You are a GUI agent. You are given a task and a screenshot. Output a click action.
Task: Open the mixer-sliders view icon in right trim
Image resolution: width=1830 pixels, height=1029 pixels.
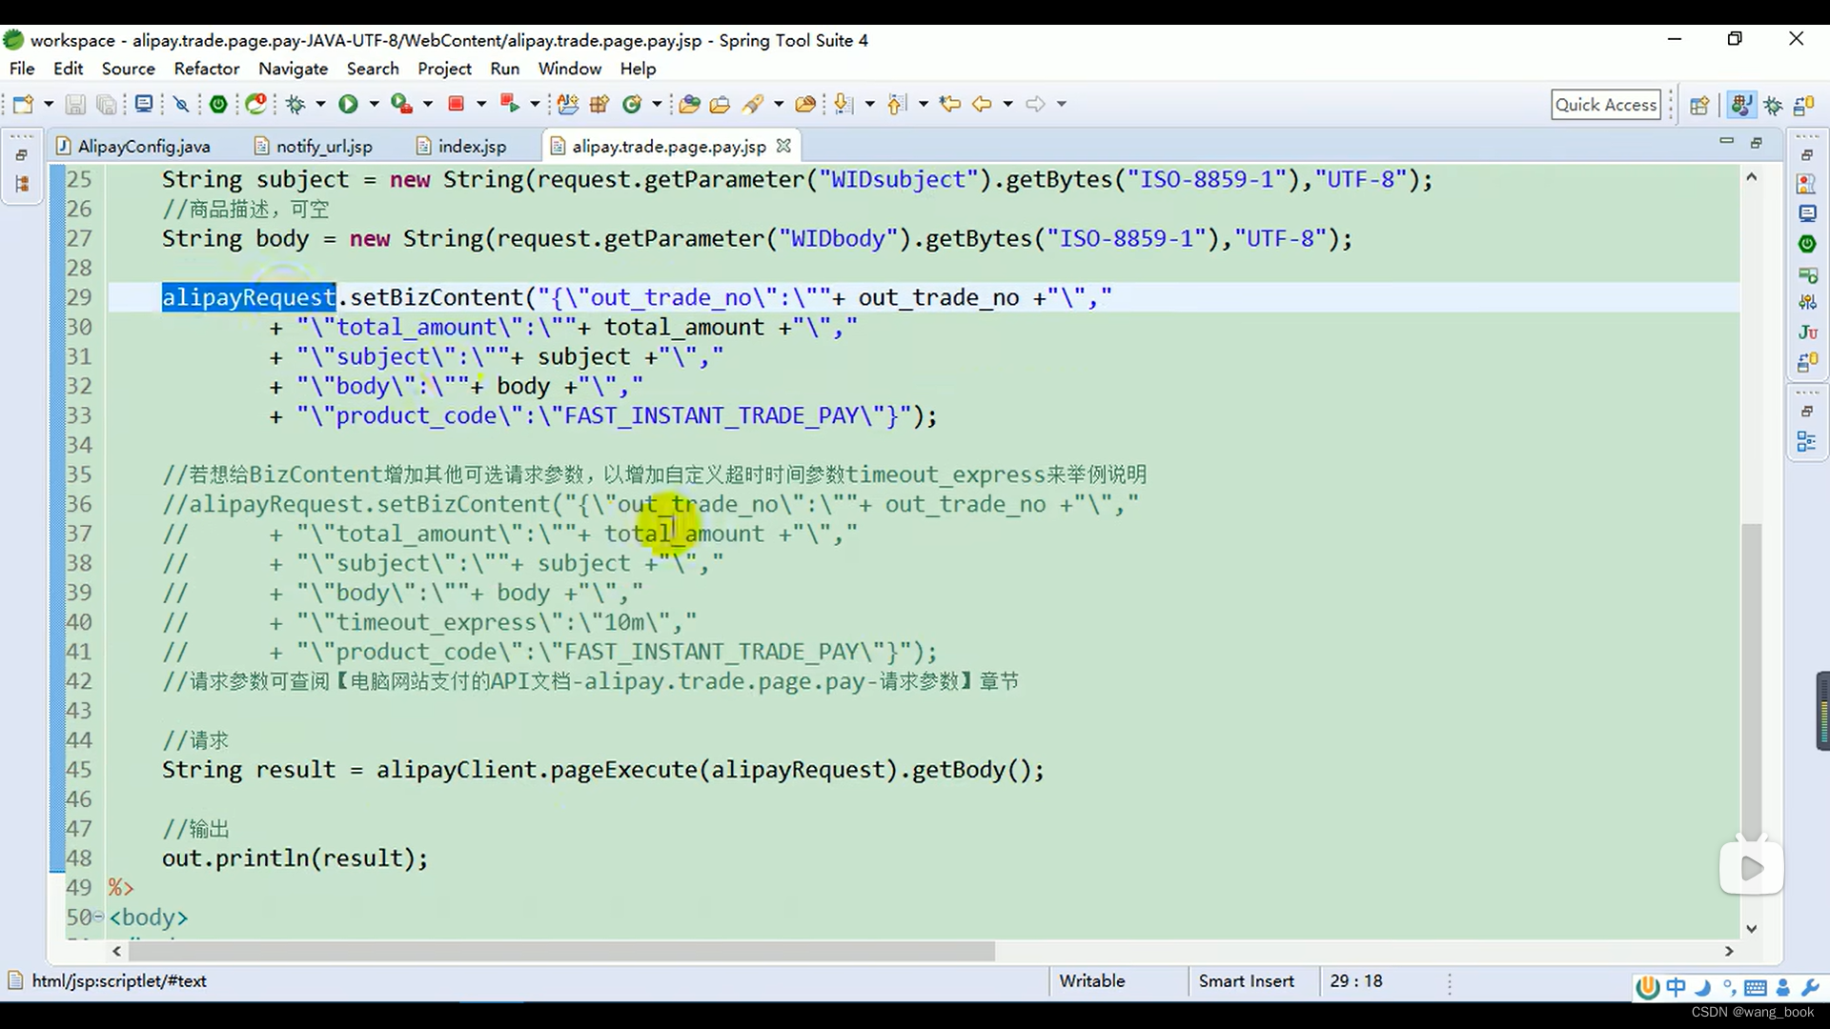pos(1807,302)
